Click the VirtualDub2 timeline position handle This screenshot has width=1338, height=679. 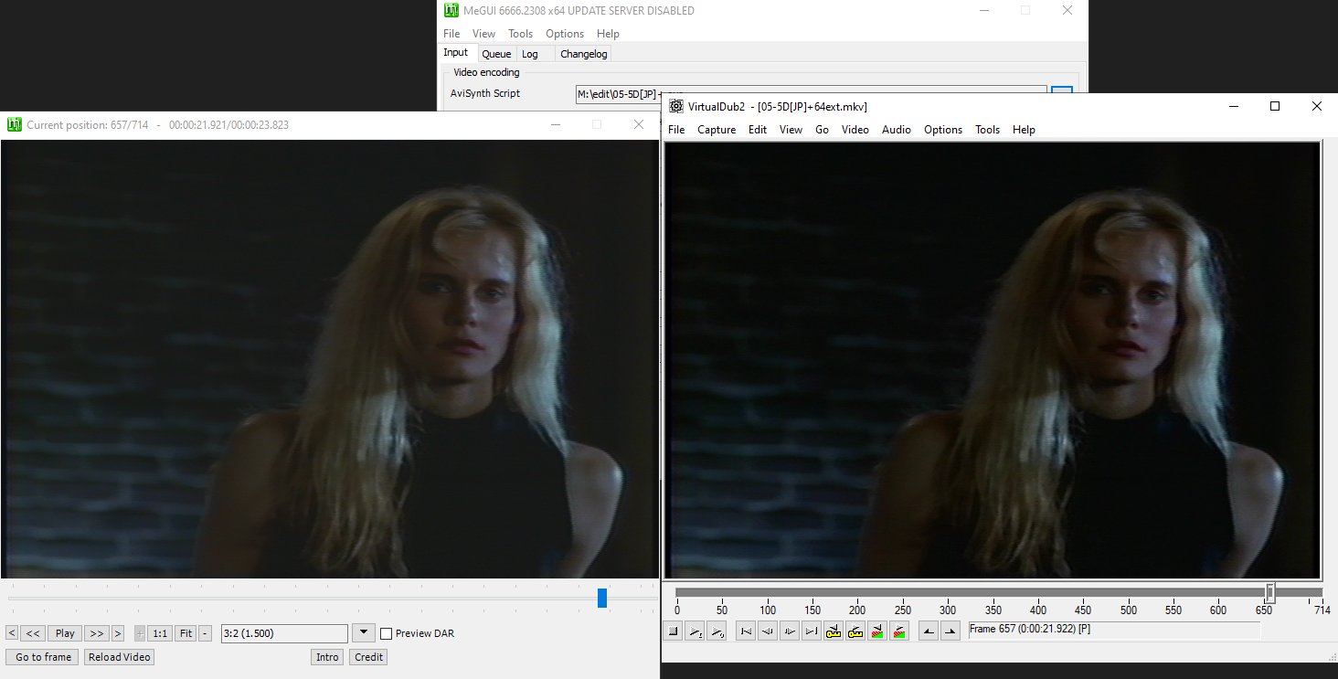click(1269, 592)
